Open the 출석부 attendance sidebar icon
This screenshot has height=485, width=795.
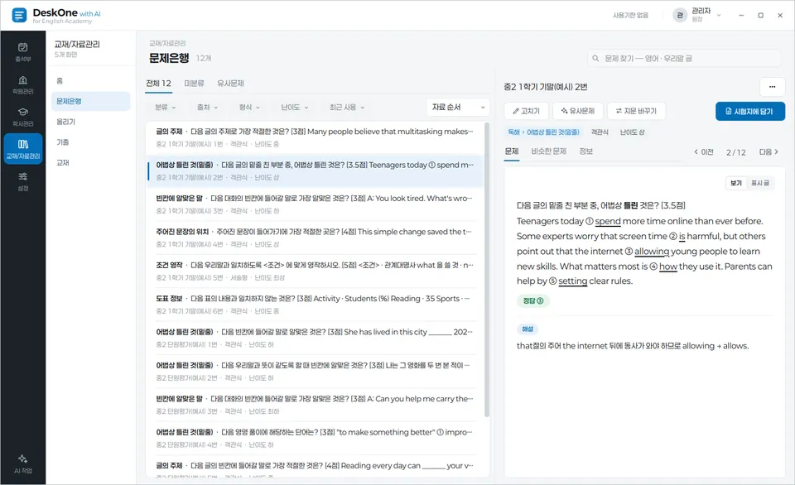[x=23, y=52]
